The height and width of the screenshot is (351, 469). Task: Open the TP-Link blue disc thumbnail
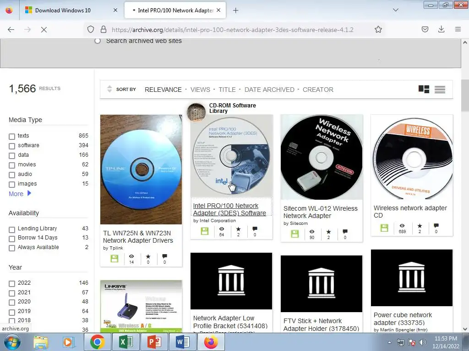pyautogui.click(x=141, y=169)
